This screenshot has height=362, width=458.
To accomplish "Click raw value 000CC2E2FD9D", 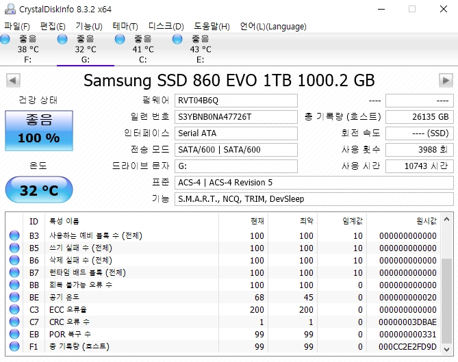I will pos(407,346).
